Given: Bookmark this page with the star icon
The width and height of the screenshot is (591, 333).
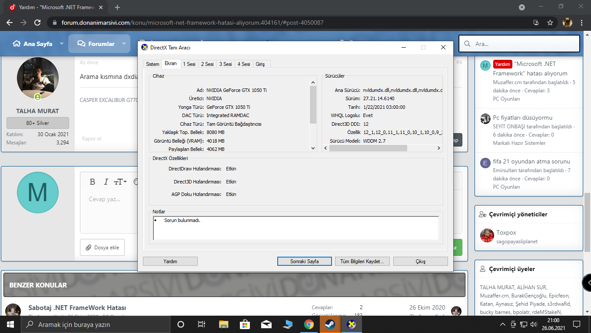Looking at the screenshot, I should point(550,23).
